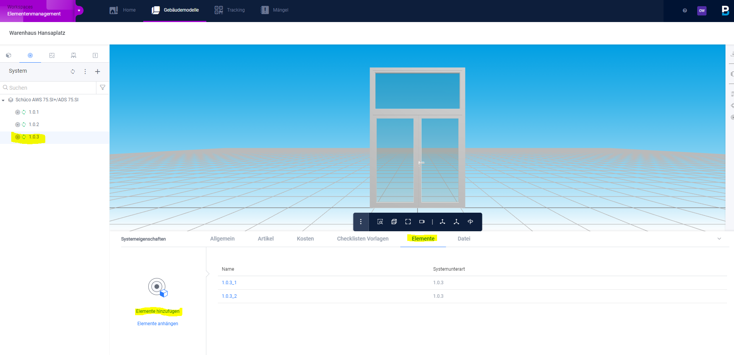Image resolution: width=734 pixels, height=355 pixels.
Task: Click the help question mark icon
Action: click(x=685, y=10)
